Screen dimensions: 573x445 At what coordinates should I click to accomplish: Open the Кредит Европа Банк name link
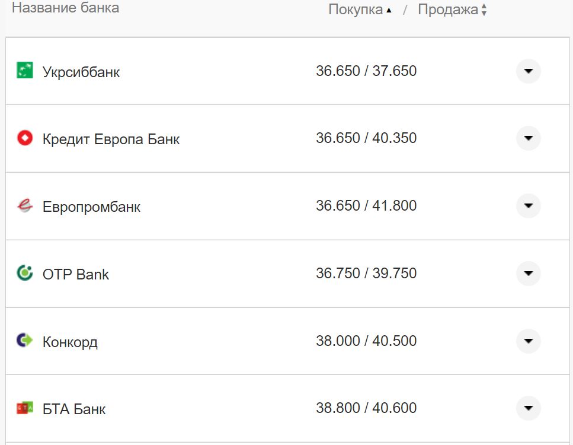(111, 139)
